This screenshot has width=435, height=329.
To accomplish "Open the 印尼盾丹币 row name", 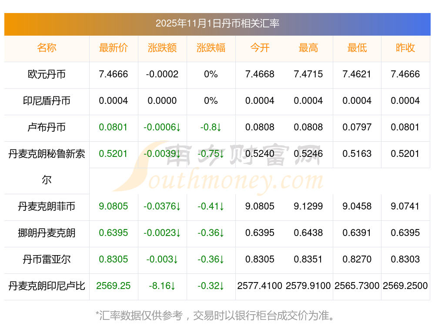I will point(47,101).
